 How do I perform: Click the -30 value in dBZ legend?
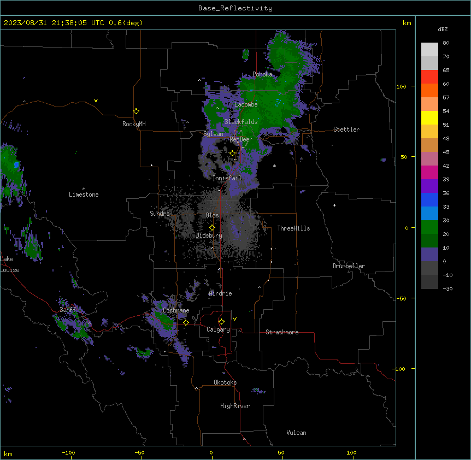click(448, 289)
